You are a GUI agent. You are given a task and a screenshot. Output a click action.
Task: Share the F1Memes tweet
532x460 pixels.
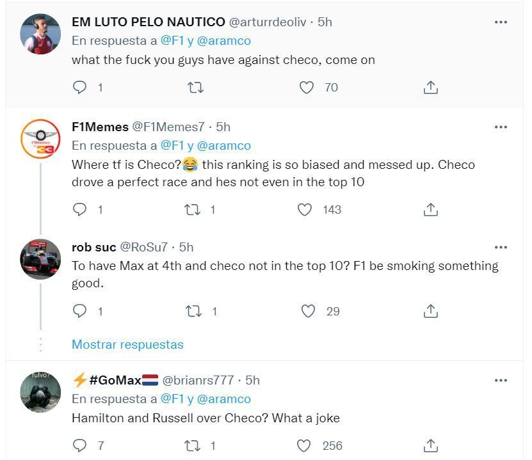click(x=431, y=209)
